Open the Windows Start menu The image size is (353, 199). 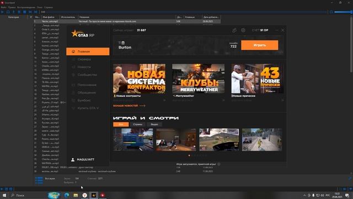[4, 195]
